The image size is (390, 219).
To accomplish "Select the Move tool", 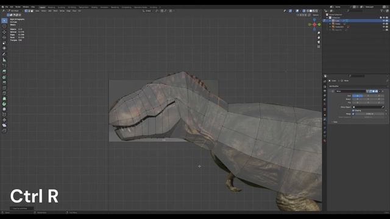I will pyautogui.click(x=4, y=32).
